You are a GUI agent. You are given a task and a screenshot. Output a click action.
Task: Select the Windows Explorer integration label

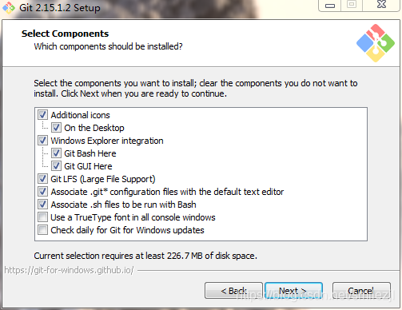[107, 141]
